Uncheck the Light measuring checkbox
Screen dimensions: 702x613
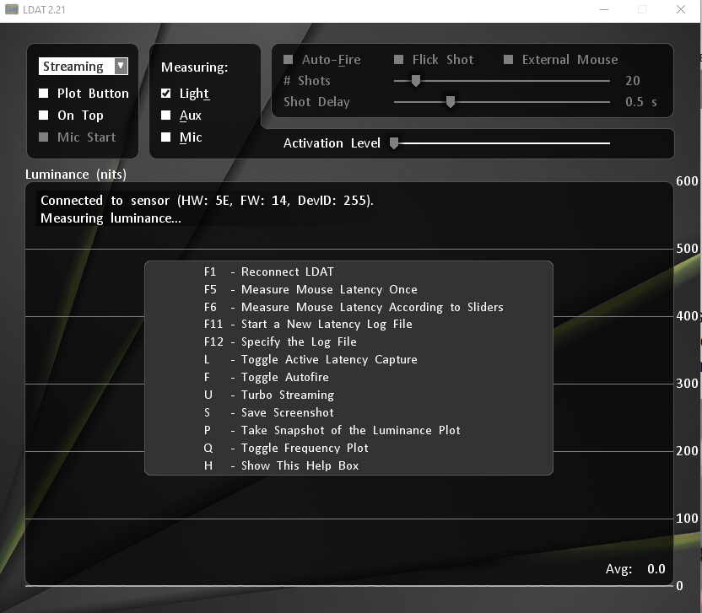(x=165, y=93)
